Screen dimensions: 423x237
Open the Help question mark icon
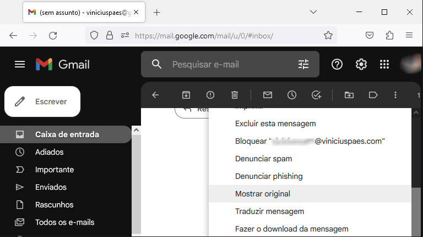[337, 64]
